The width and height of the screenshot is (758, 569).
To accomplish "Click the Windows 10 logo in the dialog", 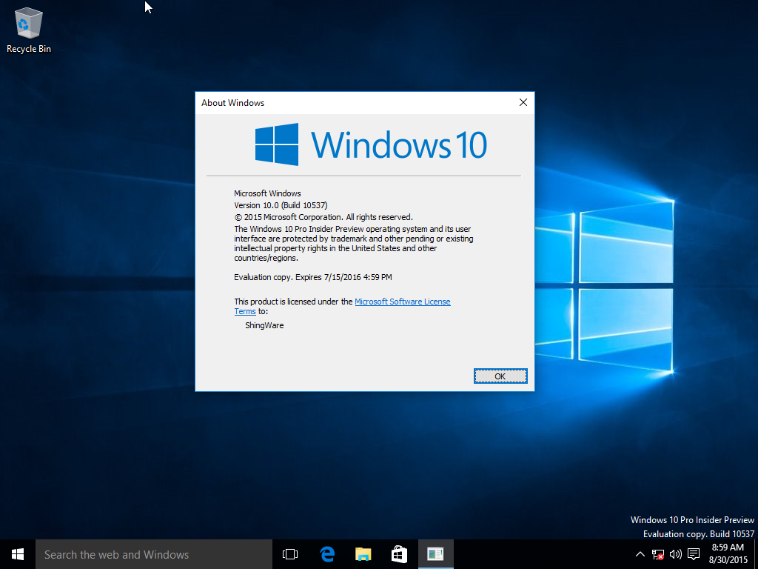I will tap(371, 144).
